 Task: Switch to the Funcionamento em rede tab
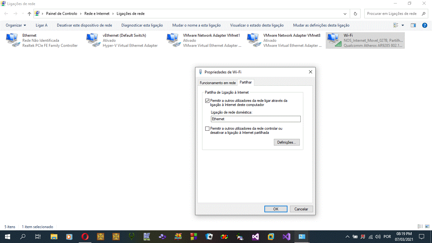[x=218, y=83]
